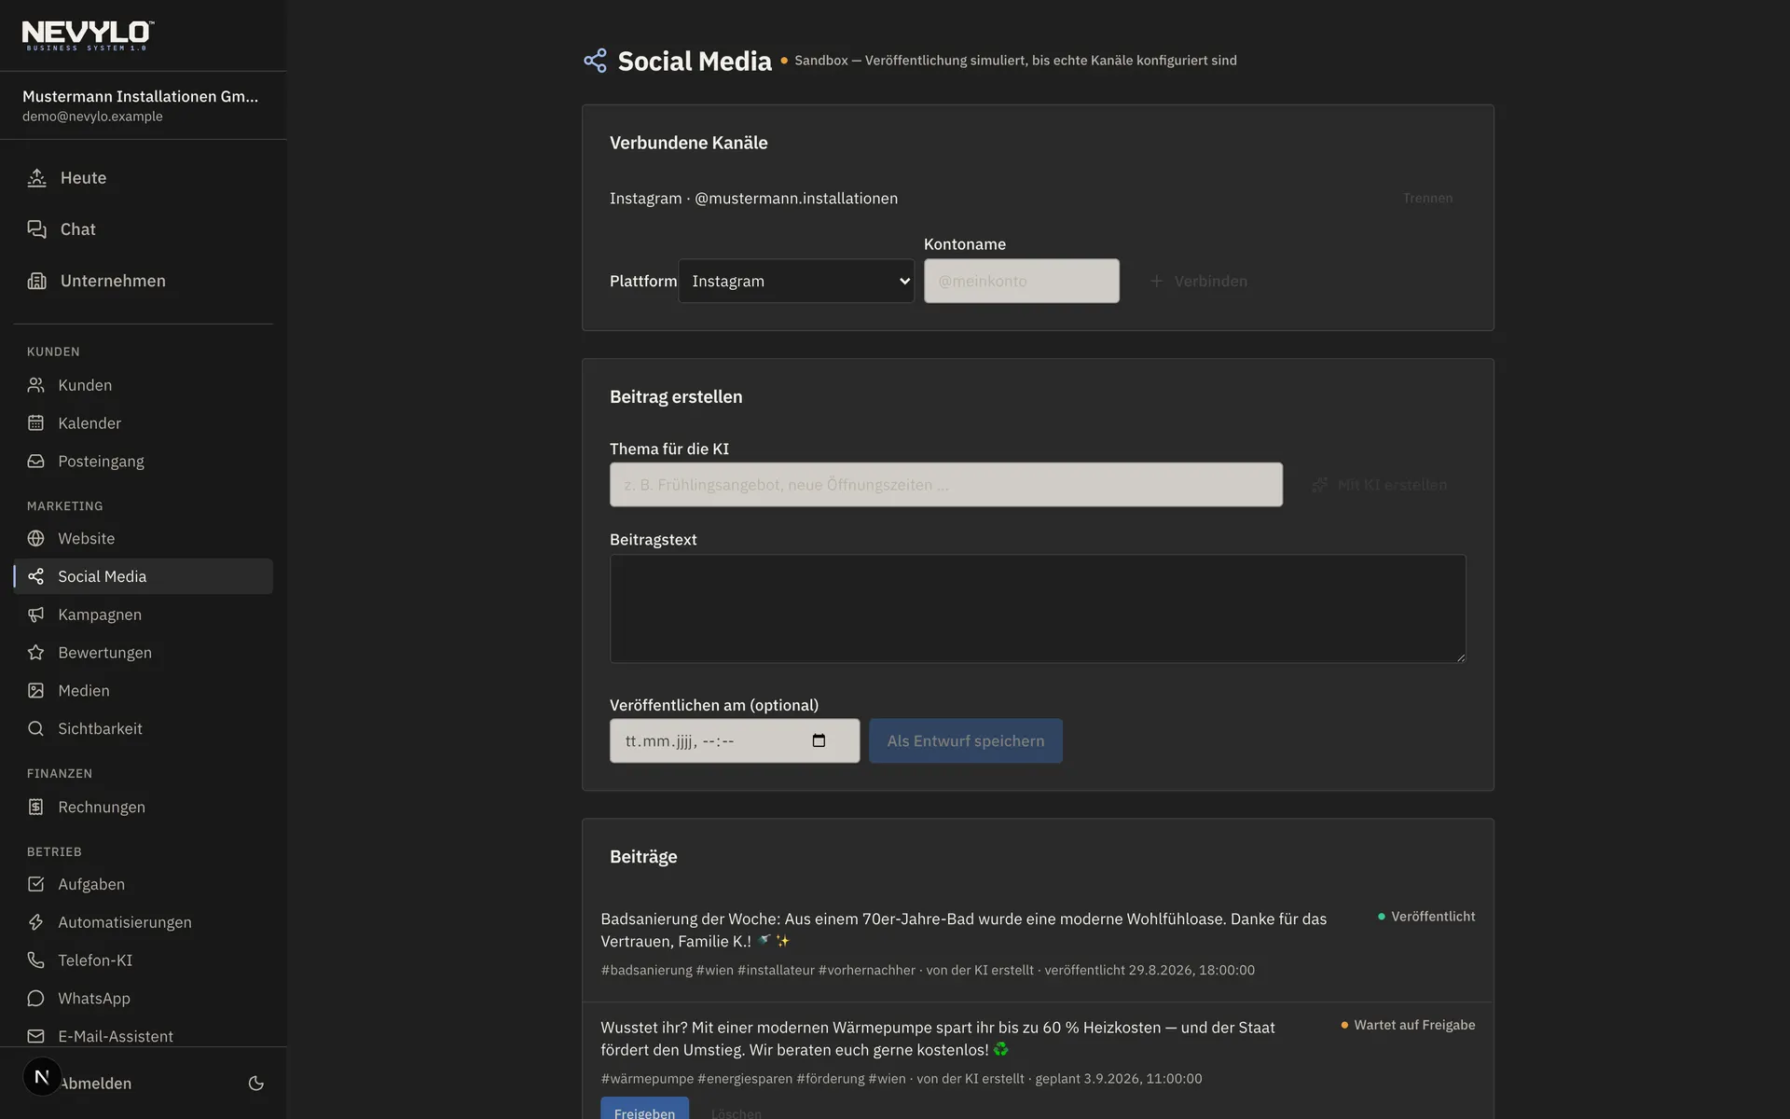
Task: Open the date picker calendar icon
Action: pos(819,740)
